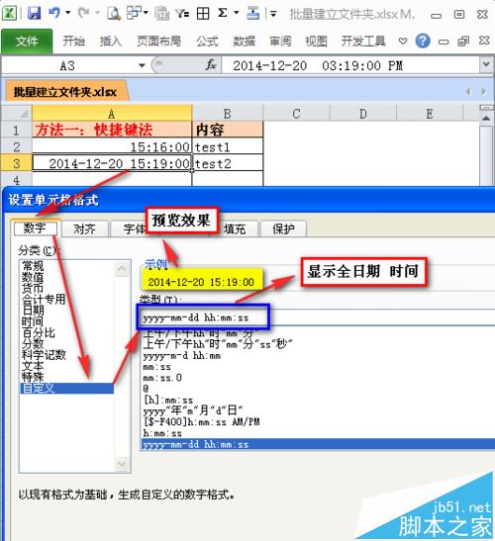Choose highlighted format yyyy-mm-dd hh:mm:ss in list

pos(318,444)
